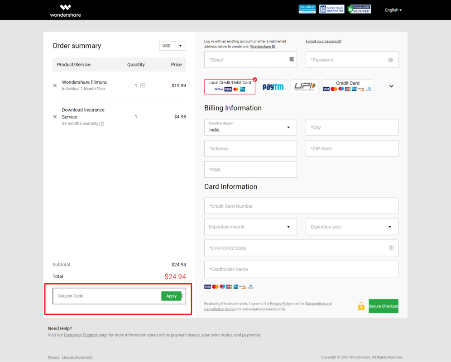Click the Card Information heading
Screen dimensions: 451x362
230,186
